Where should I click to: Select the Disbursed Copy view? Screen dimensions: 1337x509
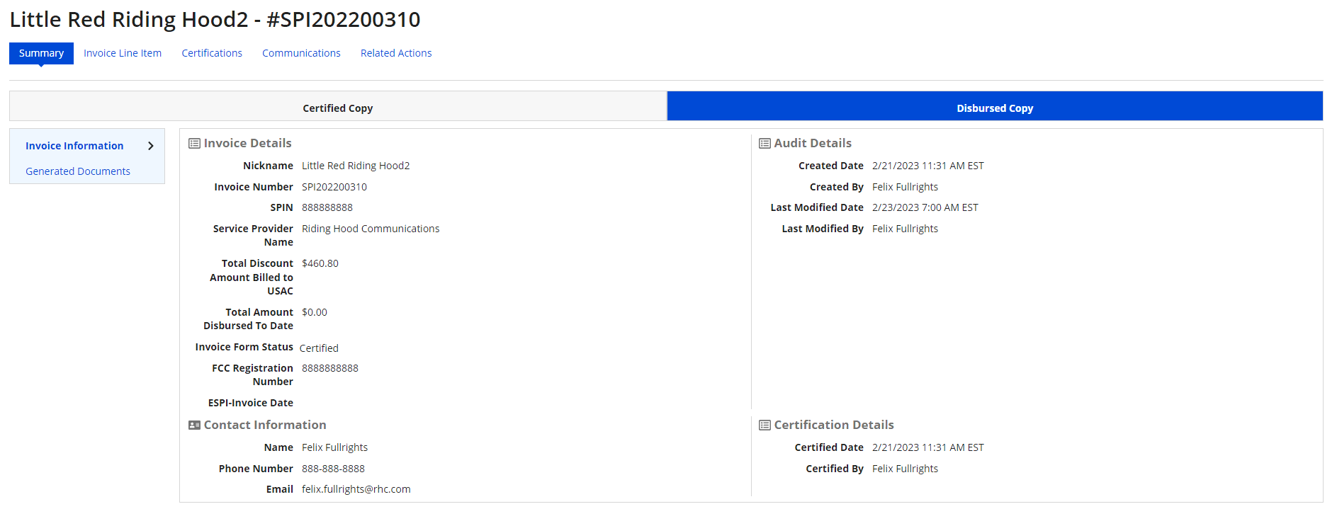995,108
